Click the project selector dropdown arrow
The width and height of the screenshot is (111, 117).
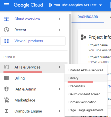tap(100, 5)
